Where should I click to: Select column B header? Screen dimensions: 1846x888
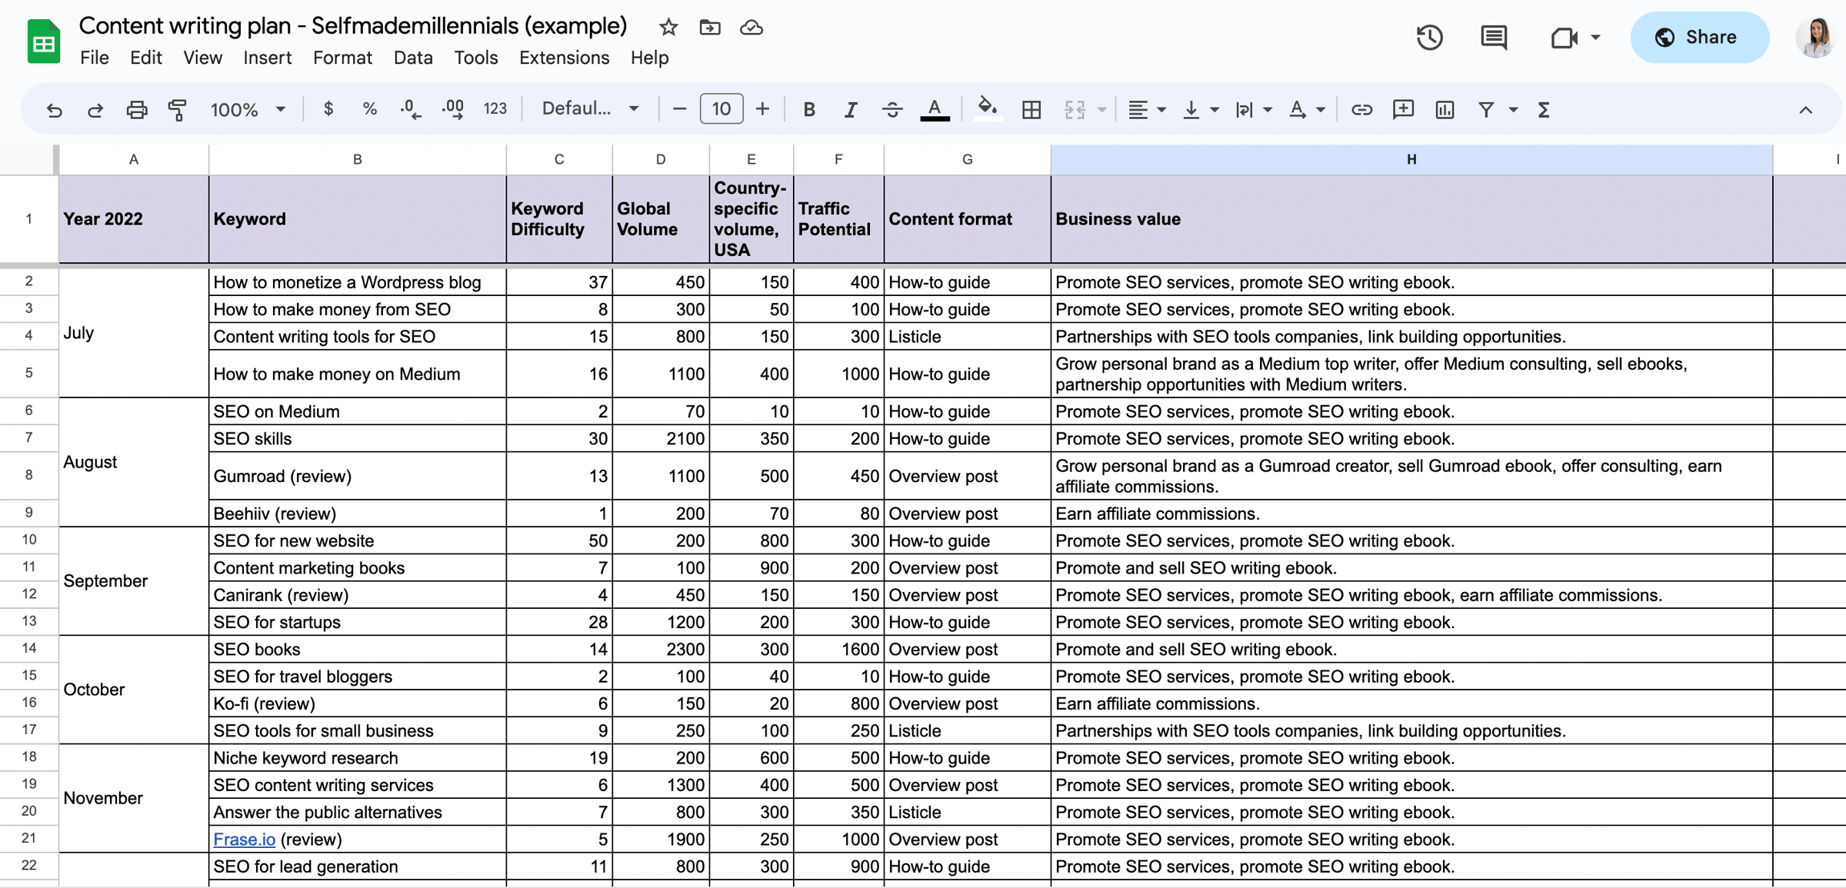tap(357, 159)
